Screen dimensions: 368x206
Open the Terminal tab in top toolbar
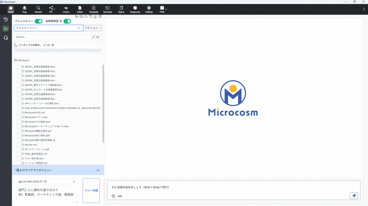coord(107,9)
